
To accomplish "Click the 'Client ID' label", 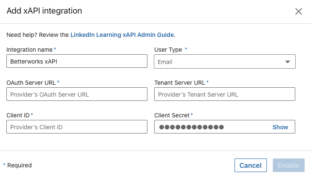I will (x=18, y=115).
